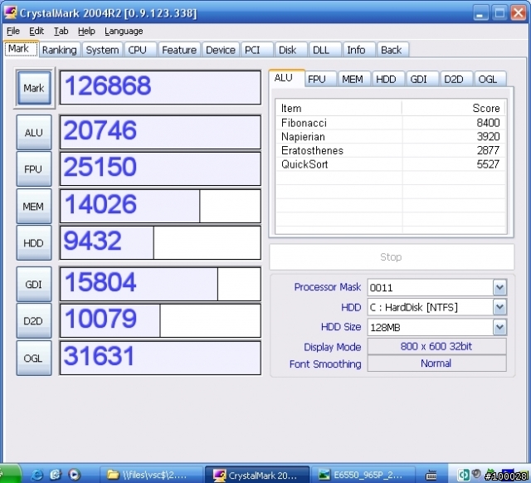Click the Stop button
This screenshot has height=483, width=531.
pyautogui.click(x=392, y=257)
